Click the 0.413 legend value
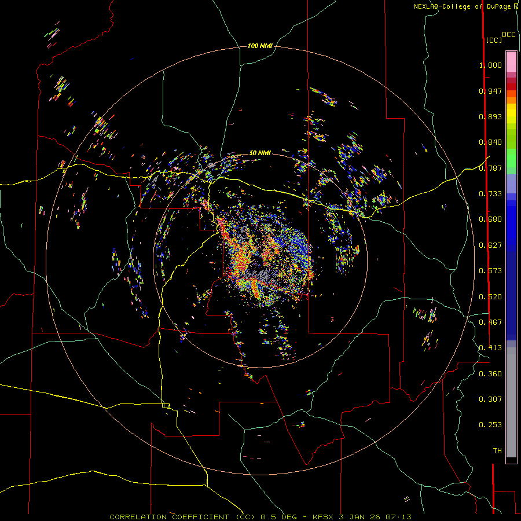The height and width of the screenshot is (521, 521). (x=490, y=348)
